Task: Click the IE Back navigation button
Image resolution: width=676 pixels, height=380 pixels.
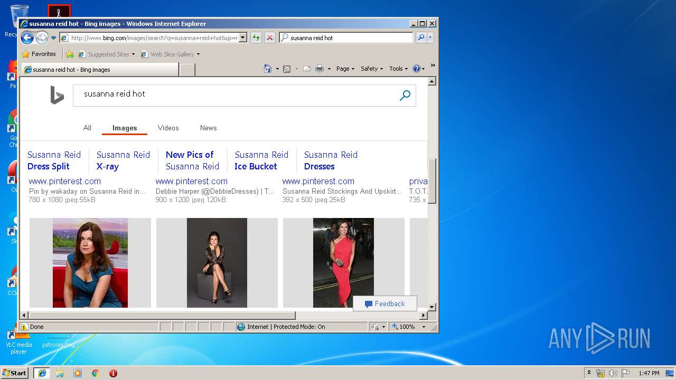Action: 27,37
